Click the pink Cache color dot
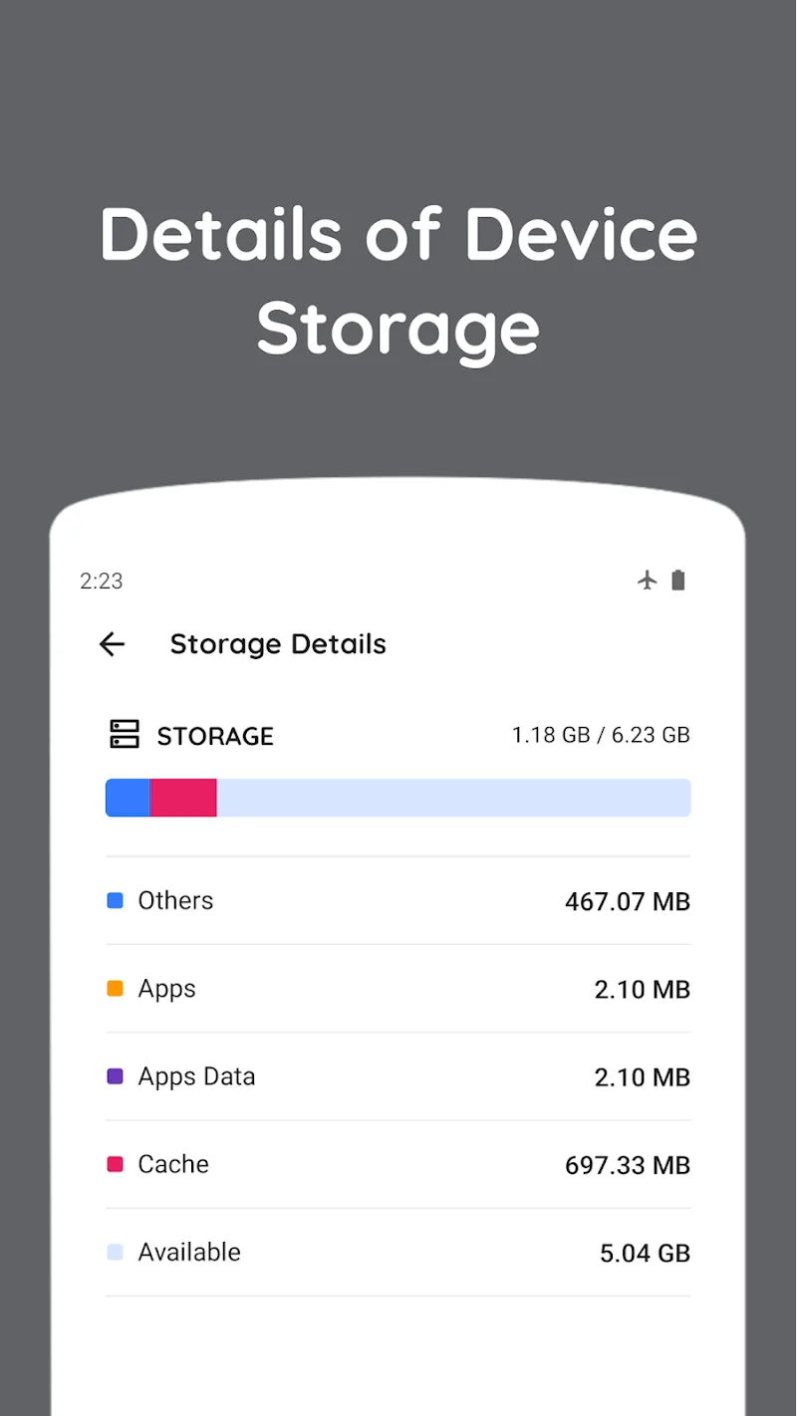797x1416 pixels. [115, 1164]
